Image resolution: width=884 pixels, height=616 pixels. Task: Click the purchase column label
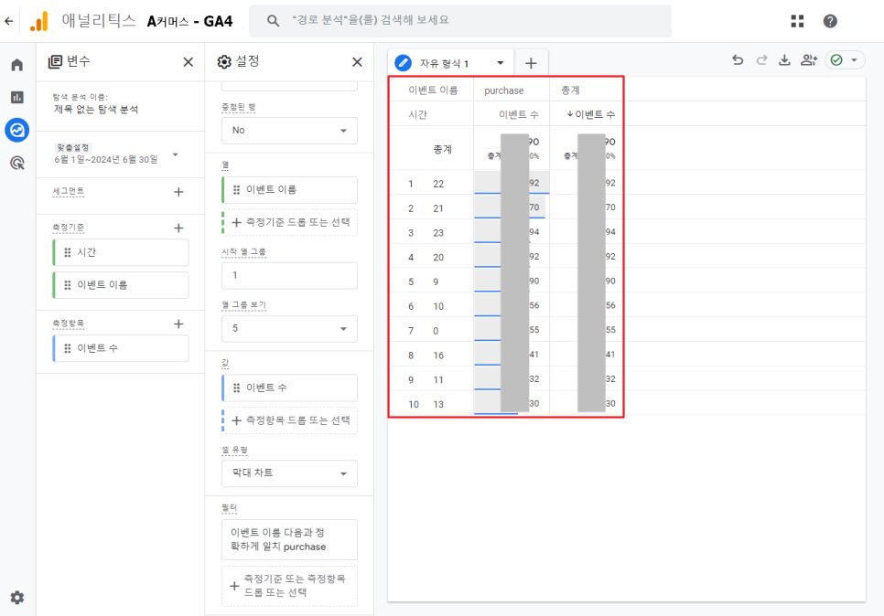503,90
